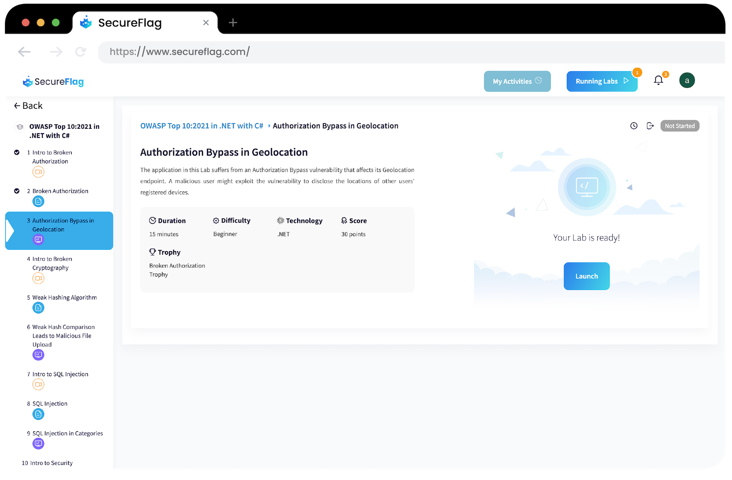Open a new browser tab with plus
The width and height of the screenshot is (732, 480).
coord(233,22)
